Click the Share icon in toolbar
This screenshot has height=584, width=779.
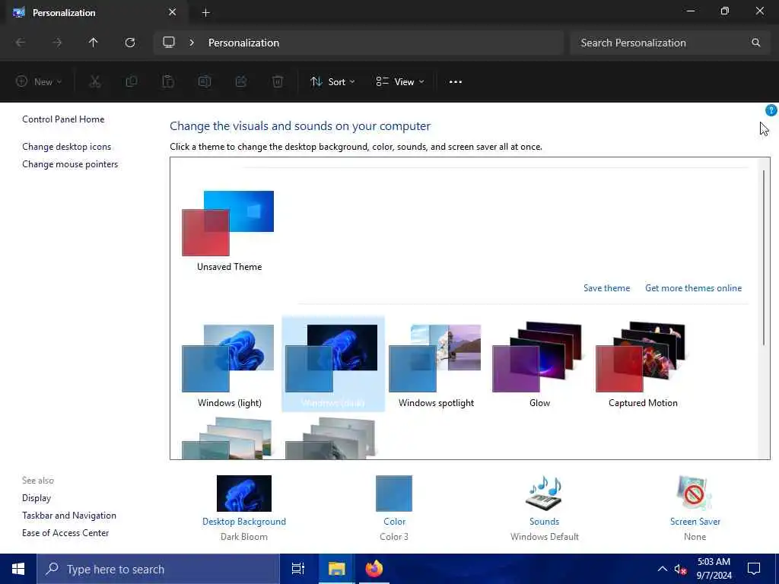[x=241, y=82]
